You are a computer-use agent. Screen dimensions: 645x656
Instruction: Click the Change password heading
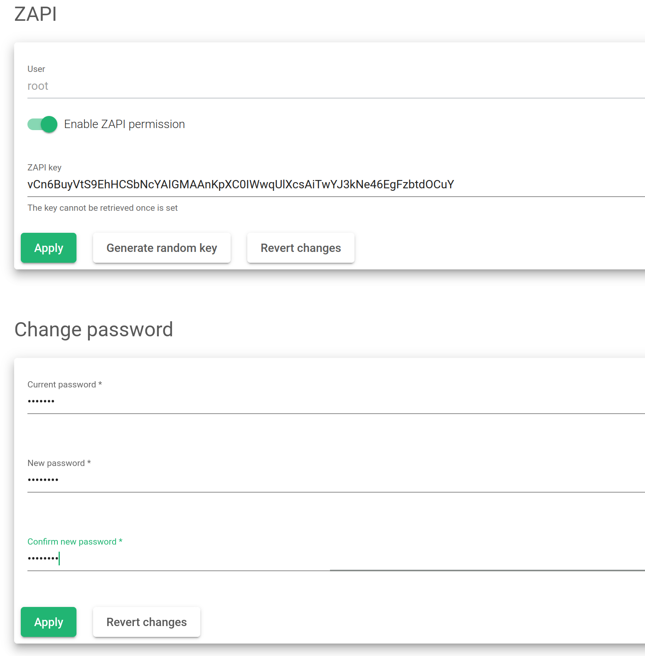point(94,330)
